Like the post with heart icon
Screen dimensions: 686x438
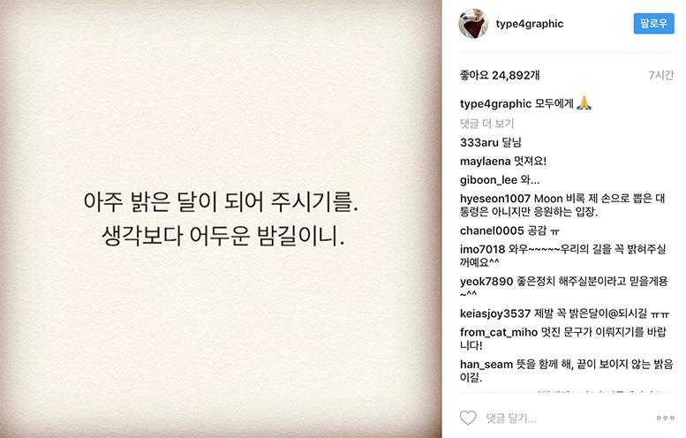point(468,418)
